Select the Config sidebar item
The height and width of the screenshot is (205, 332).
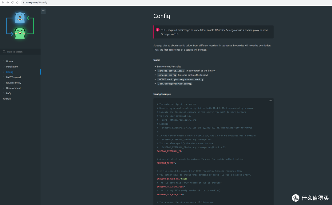pyautogui.click(x=10, y=72)
